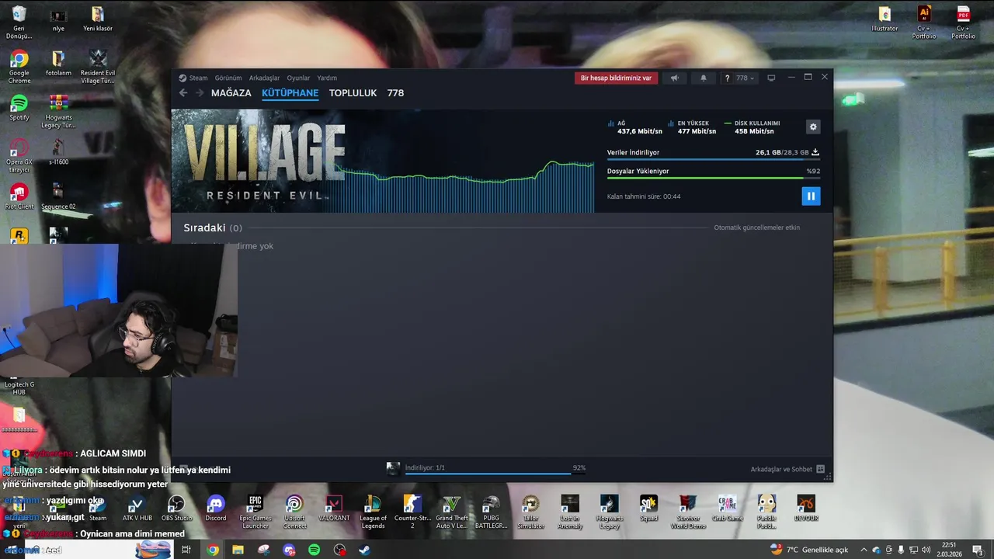Image resolution: width=994 pixels, height=559 pixels.
Task: Open Illustrator desktop file icon
Action: point(885,19)
